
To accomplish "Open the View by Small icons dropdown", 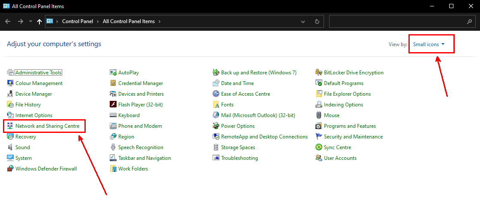I will point(429,44).
